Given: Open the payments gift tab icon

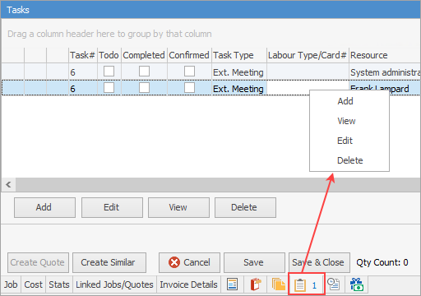Looking at the screenshot, I should [357, 284].
